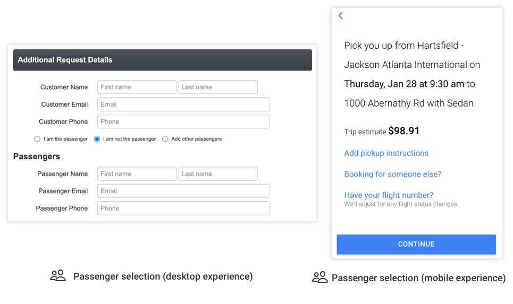The width and height of the screenshot is (513, 304).
Task: Click into the Customer Email field
Action: (183, 105)
